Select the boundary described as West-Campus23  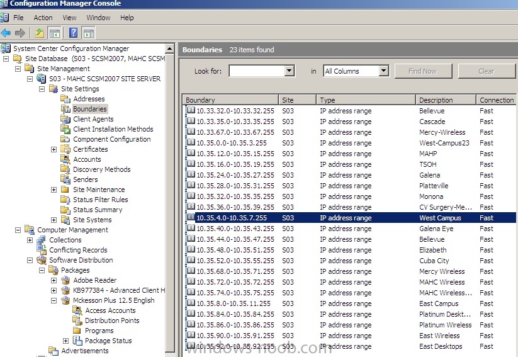(x=350, y=143)
